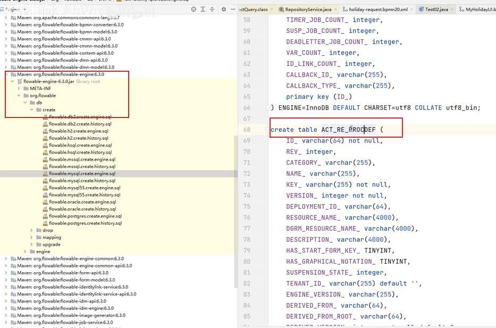Image resolution: width=496 pixels, height=328 pixels.
Task: Switch to RepositoryService.java tab
Action: click(308, 10)
